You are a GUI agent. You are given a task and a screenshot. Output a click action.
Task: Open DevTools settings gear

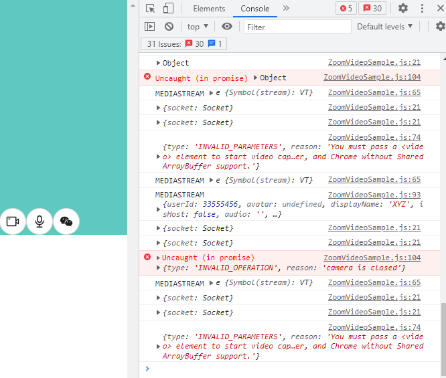402,8
